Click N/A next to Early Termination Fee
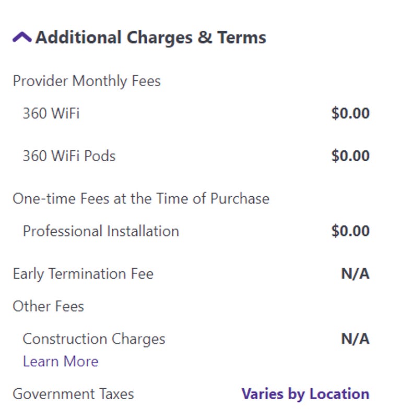Image resolution: width=401 pixels, height=419 pixels. coord(355,274)
